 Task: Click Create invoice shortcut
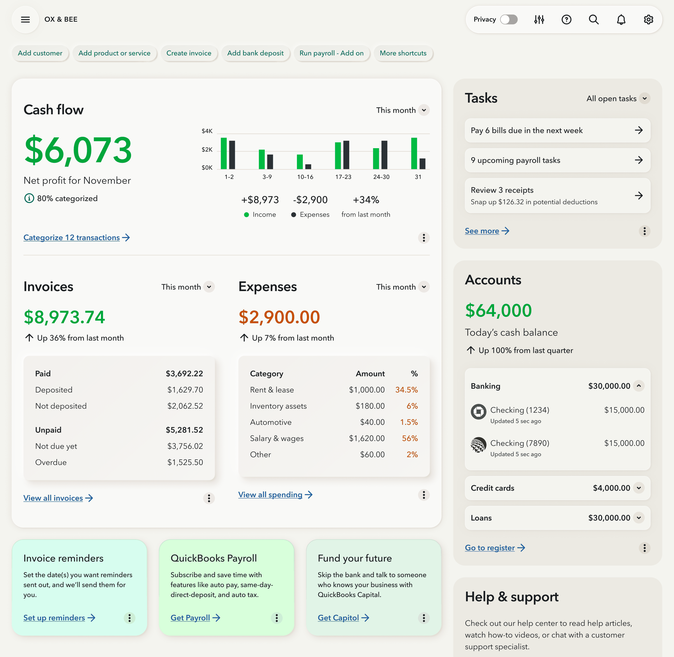click(x=189, y=53)
